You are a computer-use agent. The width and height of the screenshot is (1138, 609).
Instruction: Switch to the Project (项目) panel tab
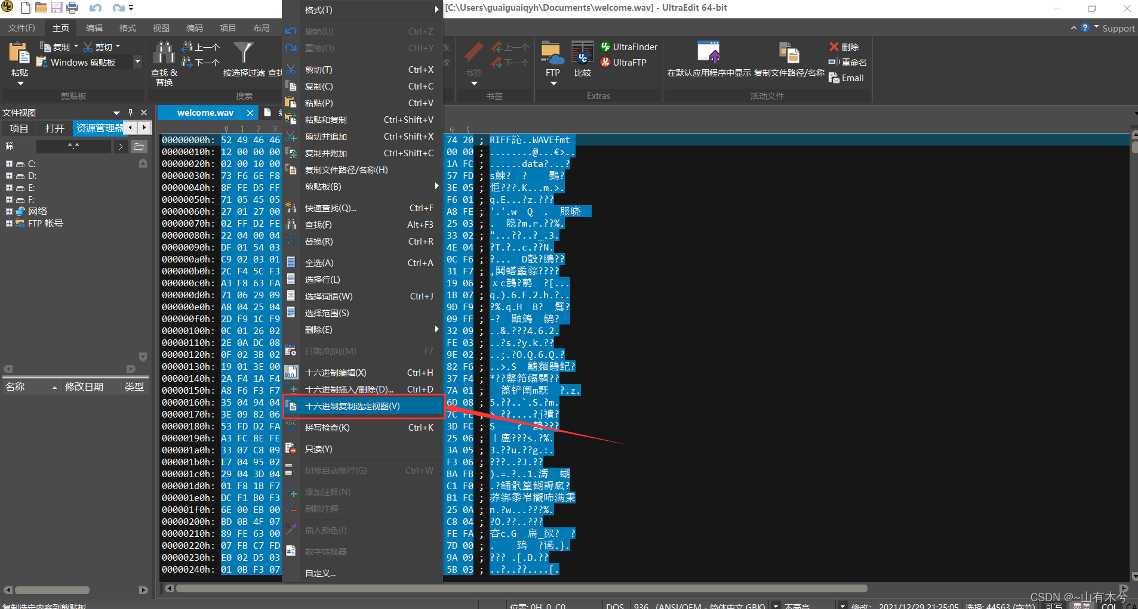pyautogui.click(x=19, y=128)
